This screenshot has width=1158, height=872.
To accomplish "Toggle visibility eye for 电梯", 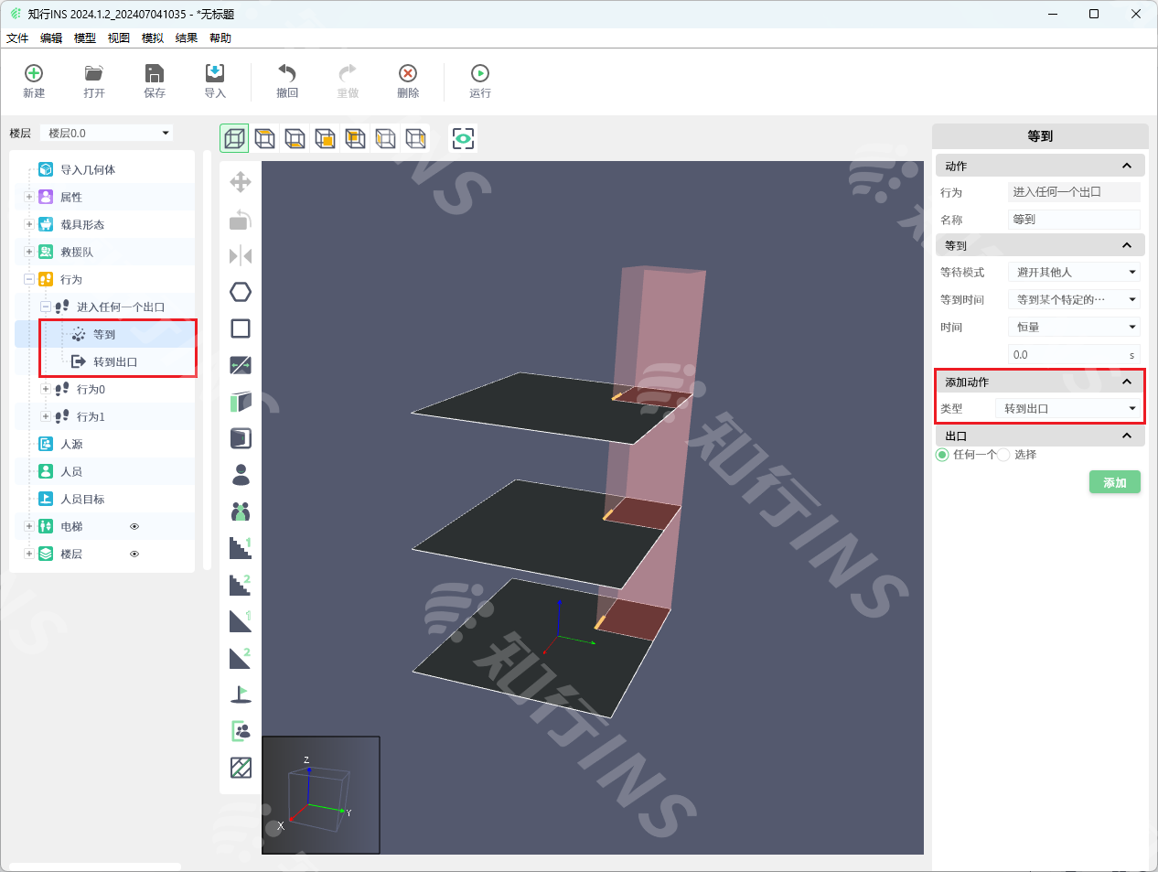I will coord(134,526).
